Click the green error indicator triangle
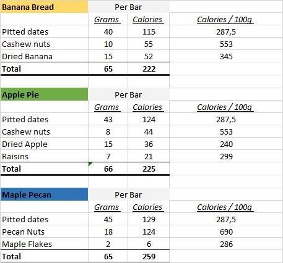Viewport: 283px width, 263px height. [x=90, y=164]
